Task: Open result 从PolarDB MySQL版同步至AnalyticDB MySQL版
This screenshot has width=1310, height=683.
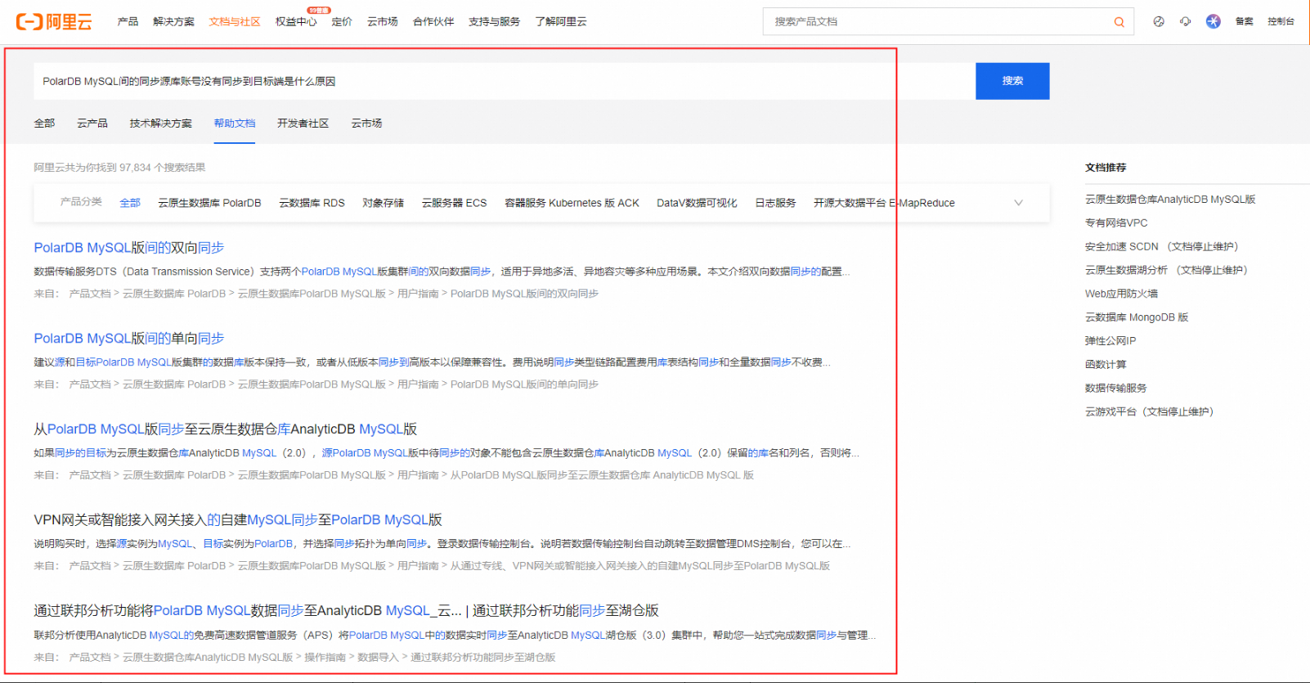Action: (x=226, y=429)
